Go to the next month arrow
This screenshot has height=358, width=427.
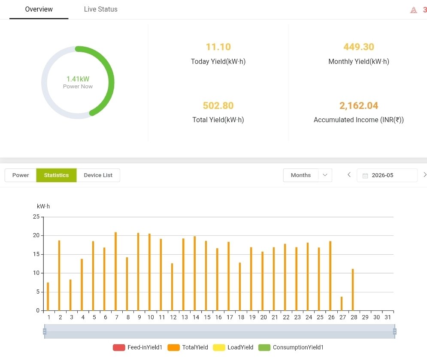(x=424, y=174)
